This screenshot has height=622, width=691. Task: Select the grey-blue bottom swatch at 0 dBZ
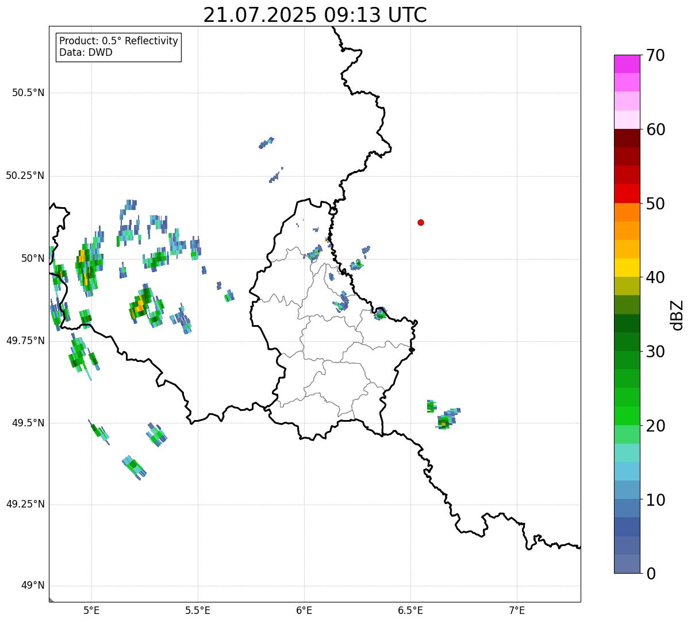[x=627, y=563]
